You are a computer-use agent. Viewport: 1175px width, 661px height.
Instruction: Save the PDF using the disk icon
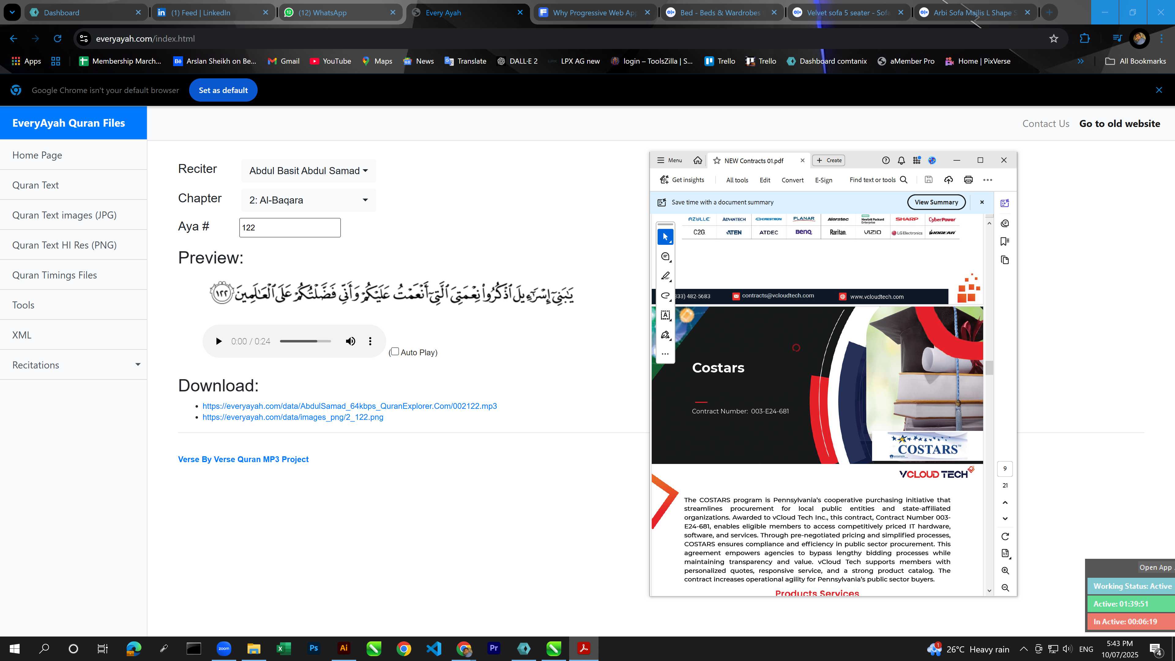[x=928, y=180]
